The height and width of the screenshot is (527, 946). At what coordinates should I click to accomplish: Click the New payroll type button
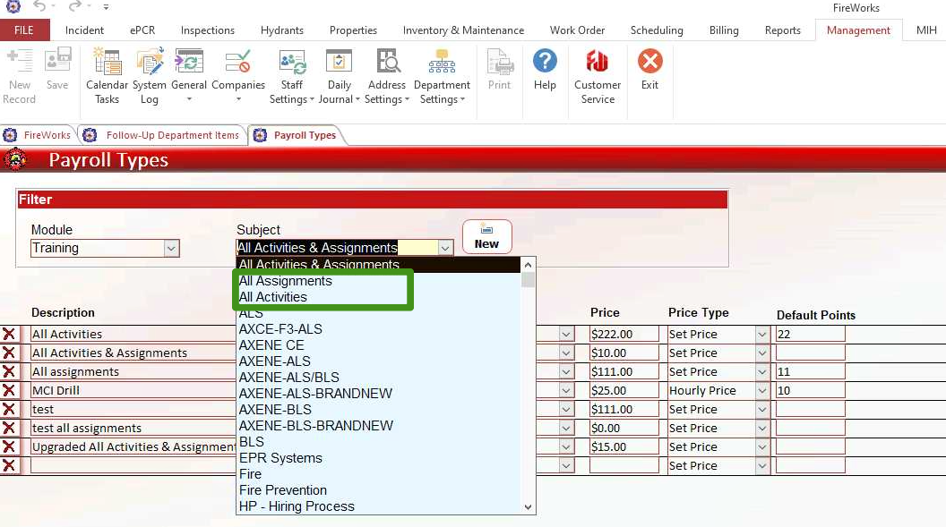pyautogui.click(x=486, y=237)
